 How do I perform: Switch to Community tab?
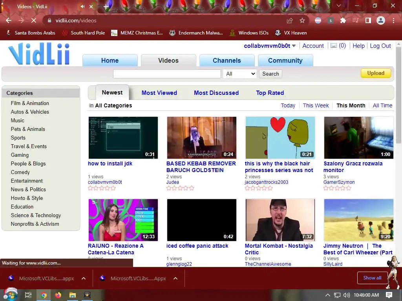(x=285, y=60)
